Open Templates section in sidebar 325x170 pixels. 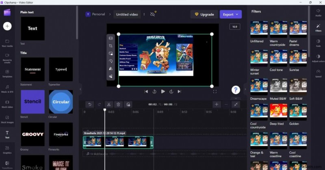pos(7,73)
